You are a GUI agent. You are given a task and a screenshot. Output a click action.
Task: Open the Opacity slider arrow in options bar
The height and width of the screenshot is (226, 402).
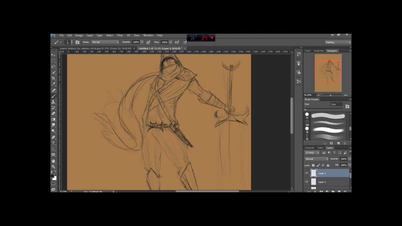pos(142,42)
